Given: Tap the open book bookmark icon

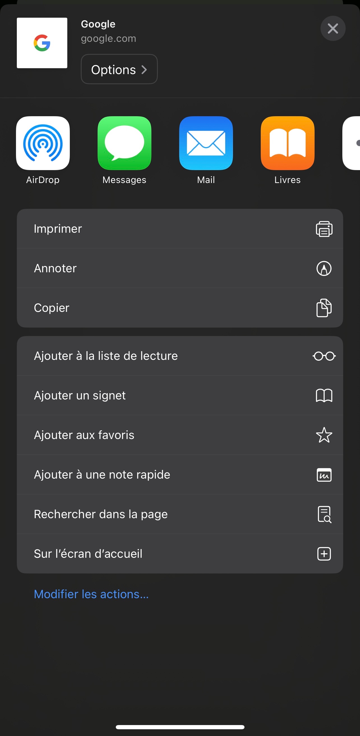Looking at the screenshot, I should [x=324, y=396].
